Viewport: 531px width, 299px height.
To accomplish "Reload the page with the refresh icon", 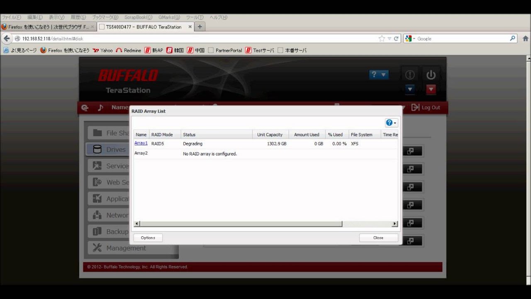I will pos(396,39).
